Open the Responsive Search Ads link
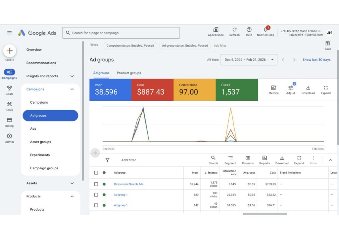 pyautogui.click(x=129, y=184)
